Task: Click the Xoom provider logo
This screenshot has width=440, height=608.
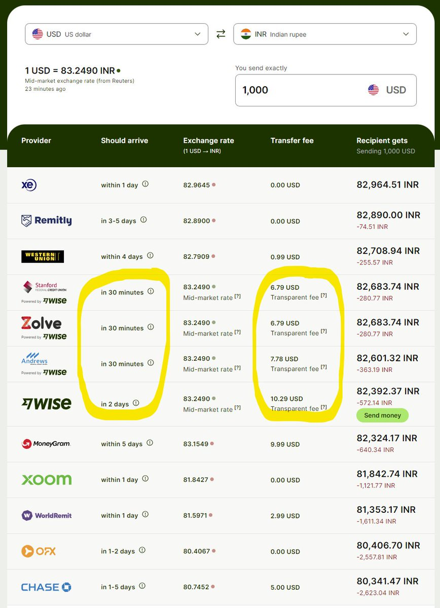Action: click(46, 479)
